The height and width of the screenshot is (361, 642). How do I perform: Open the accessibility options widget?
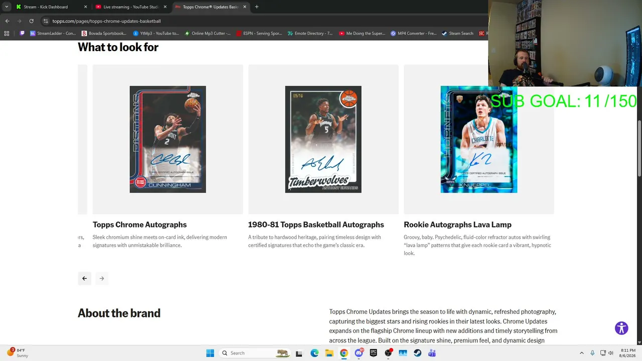(x=621, y=328)
